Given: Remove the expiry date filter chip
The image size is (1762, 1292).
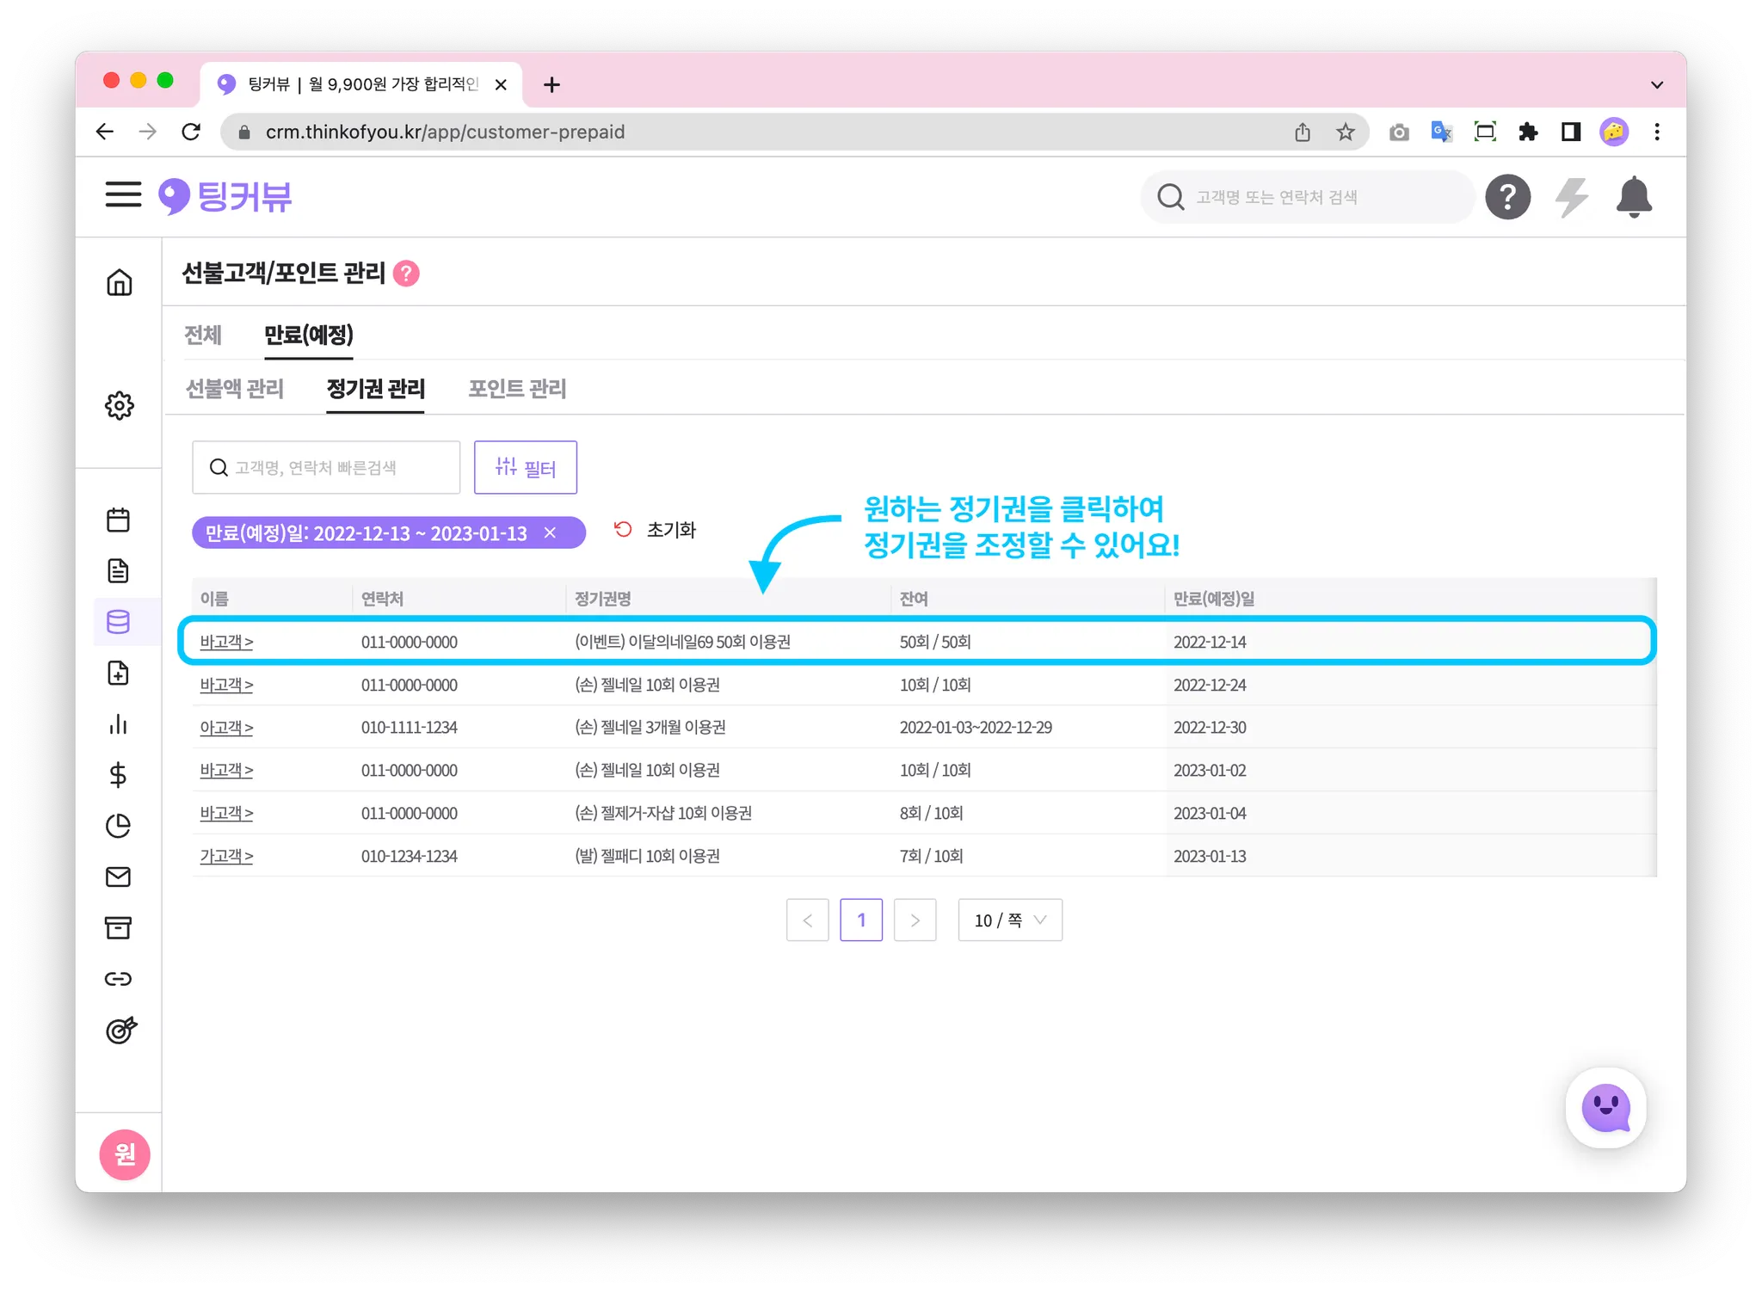Looking at the screenshot, I should [551, 533].
